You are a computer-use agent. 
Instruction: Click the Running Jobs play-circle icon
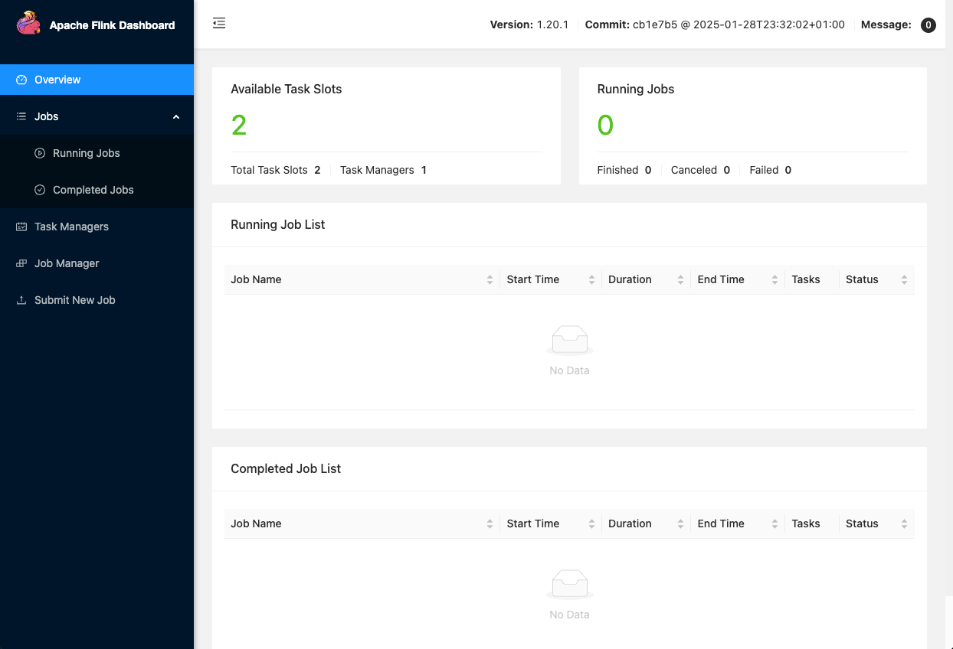tap(40, 153)
